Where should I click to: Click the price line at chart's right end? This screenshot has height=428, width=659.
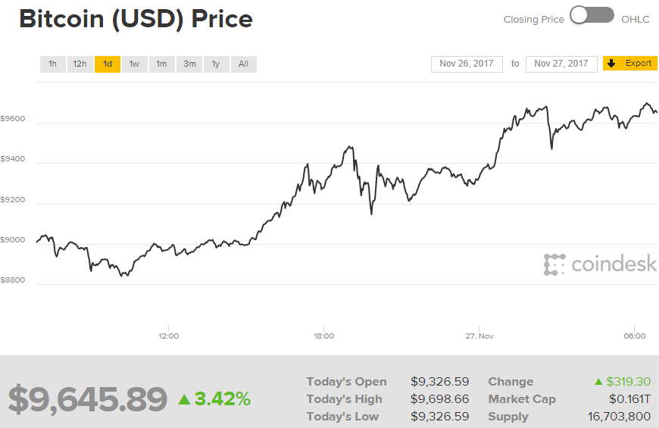pos(656,112)
